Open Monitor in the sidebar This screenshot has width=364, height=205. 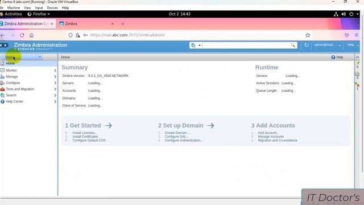[11, 70]
